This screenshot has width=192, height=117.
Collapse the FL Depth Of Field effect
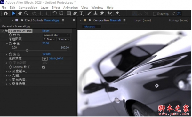tap(3, 31)
